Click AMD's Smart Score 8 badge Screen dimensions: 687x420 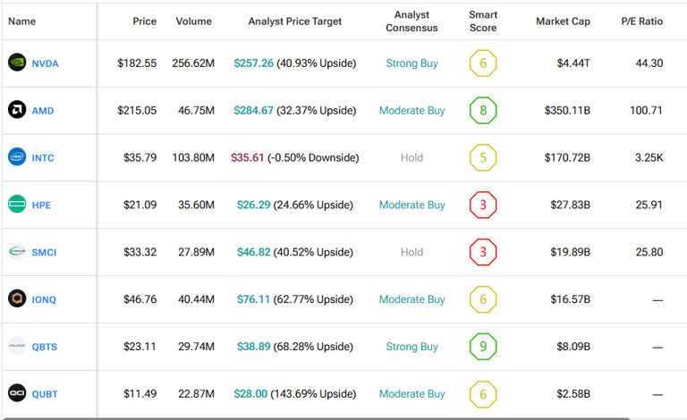[x=483, y=111]
